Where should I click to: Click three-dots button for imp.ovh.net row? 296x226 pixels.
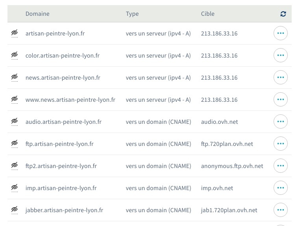click(x=280, y=188)
